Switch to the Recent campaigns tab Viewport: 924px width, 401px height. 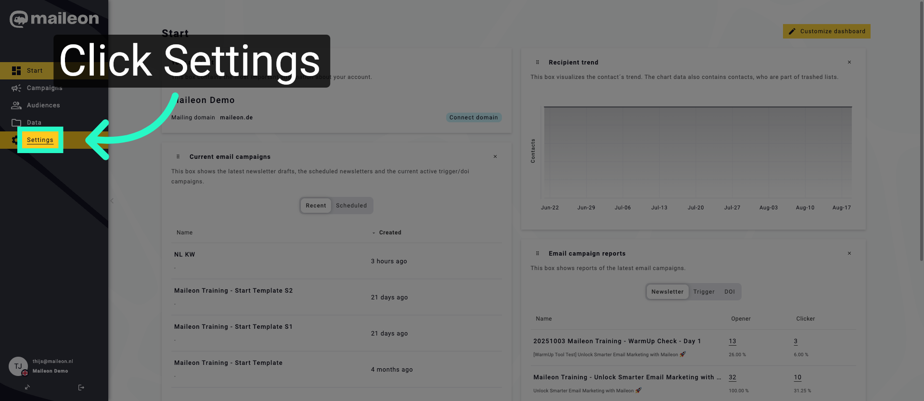316,206
